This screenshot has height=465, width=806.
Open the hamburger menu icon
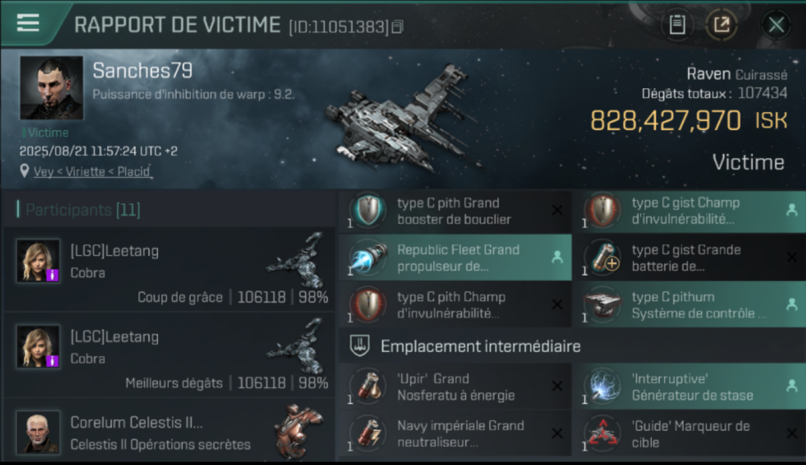click(x=28, y=23)
